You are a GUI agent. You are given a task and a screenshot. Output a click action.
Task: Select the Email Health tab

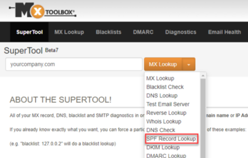(224, 32)
